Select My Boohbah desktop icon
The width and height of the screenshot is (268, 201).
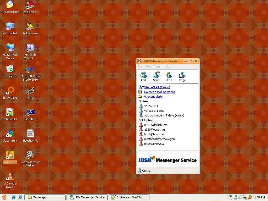coord(10,28)
